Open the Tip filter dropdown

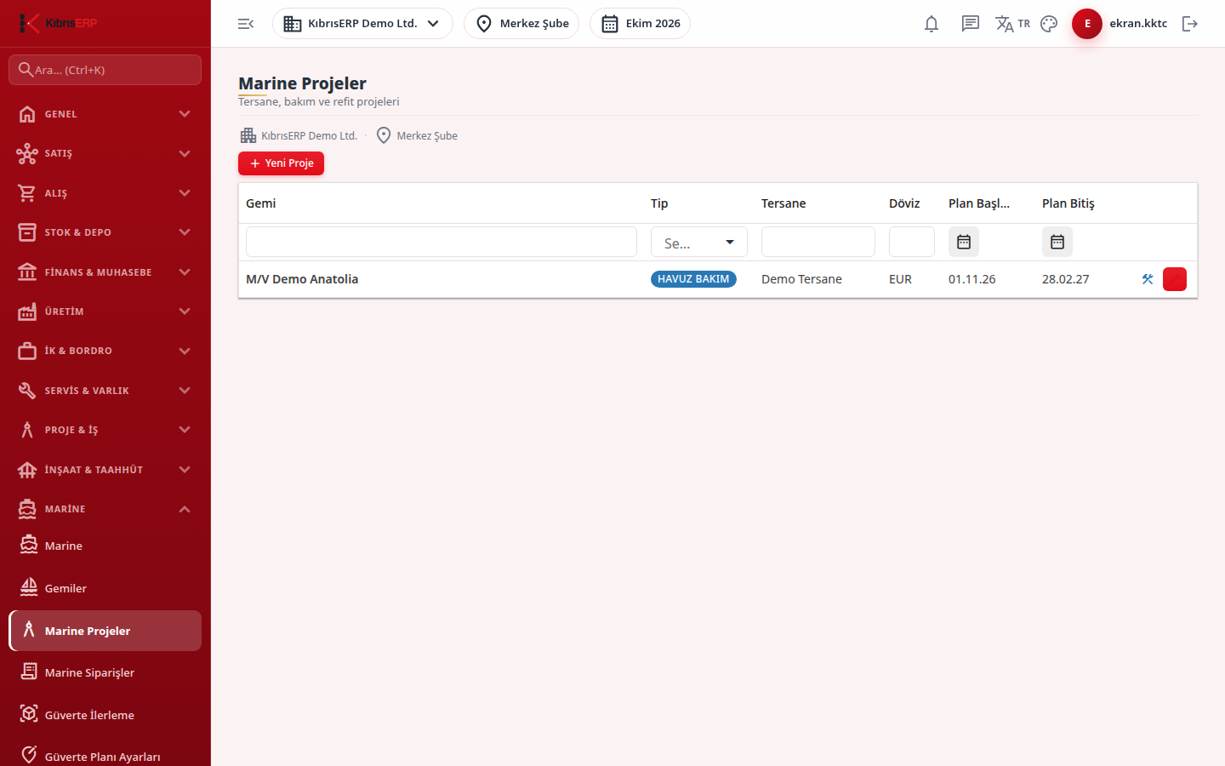(x=699, y=243)
